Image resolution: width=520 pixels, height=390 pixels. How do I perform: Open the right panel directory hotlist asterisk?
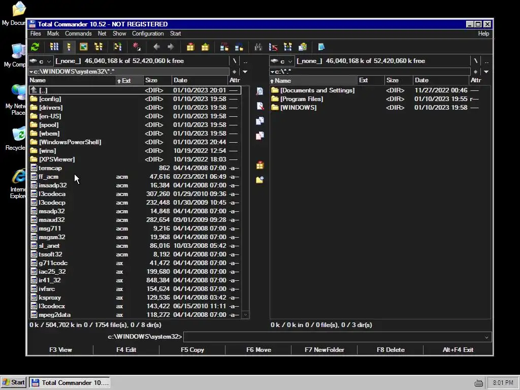[475, 72]
